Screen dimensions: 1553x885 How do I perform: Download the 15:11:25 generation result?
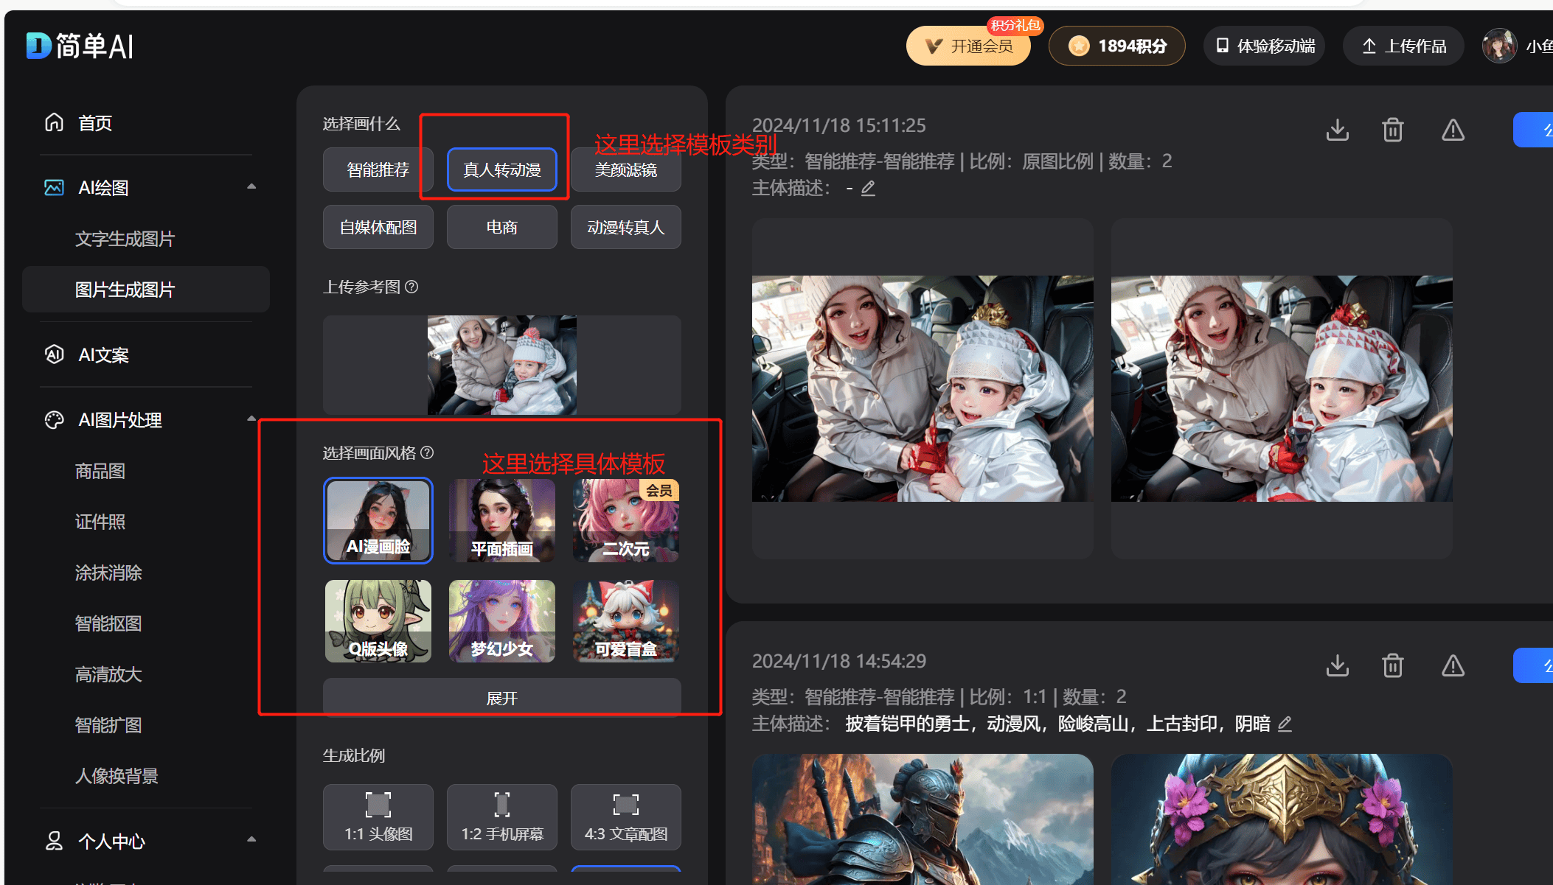click(1338, 130)
